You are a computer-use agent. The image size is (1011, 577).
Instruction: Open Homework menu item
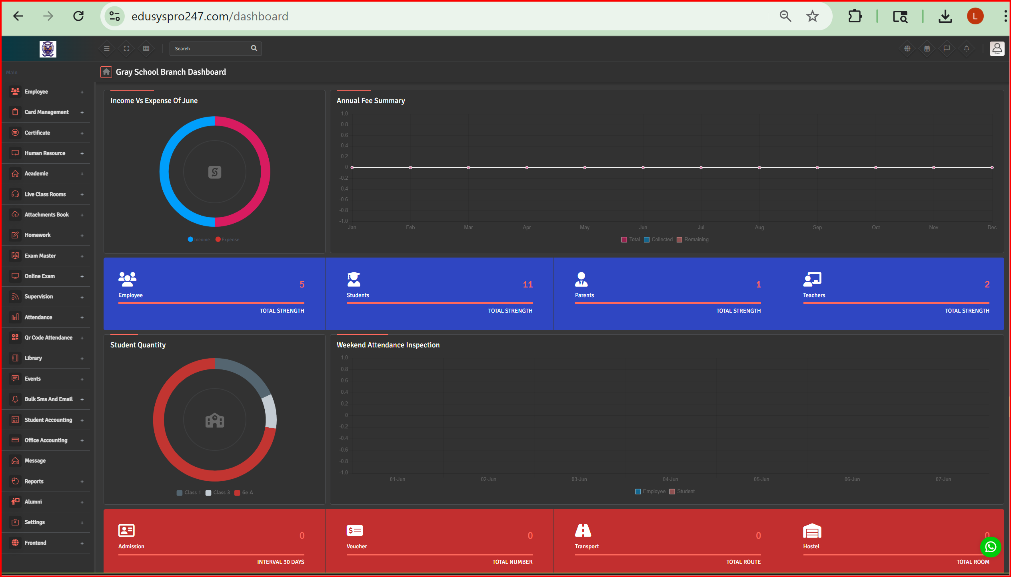46,235
